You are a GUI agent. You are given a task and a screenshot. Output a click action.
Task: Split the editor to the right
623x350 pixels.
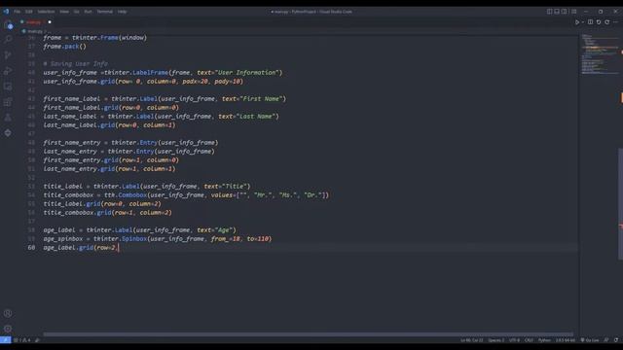pyautogui.click(x=591, y=22)
